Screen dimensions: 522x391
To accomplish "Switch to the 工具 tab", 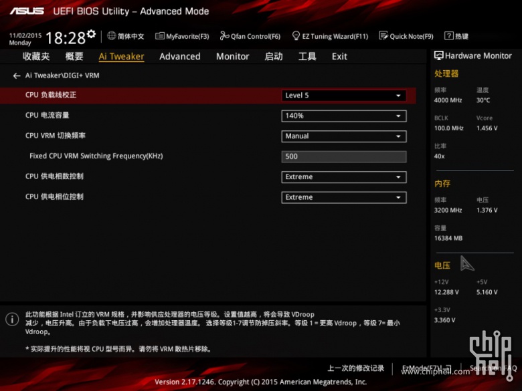I will click(x=307, y=56).
